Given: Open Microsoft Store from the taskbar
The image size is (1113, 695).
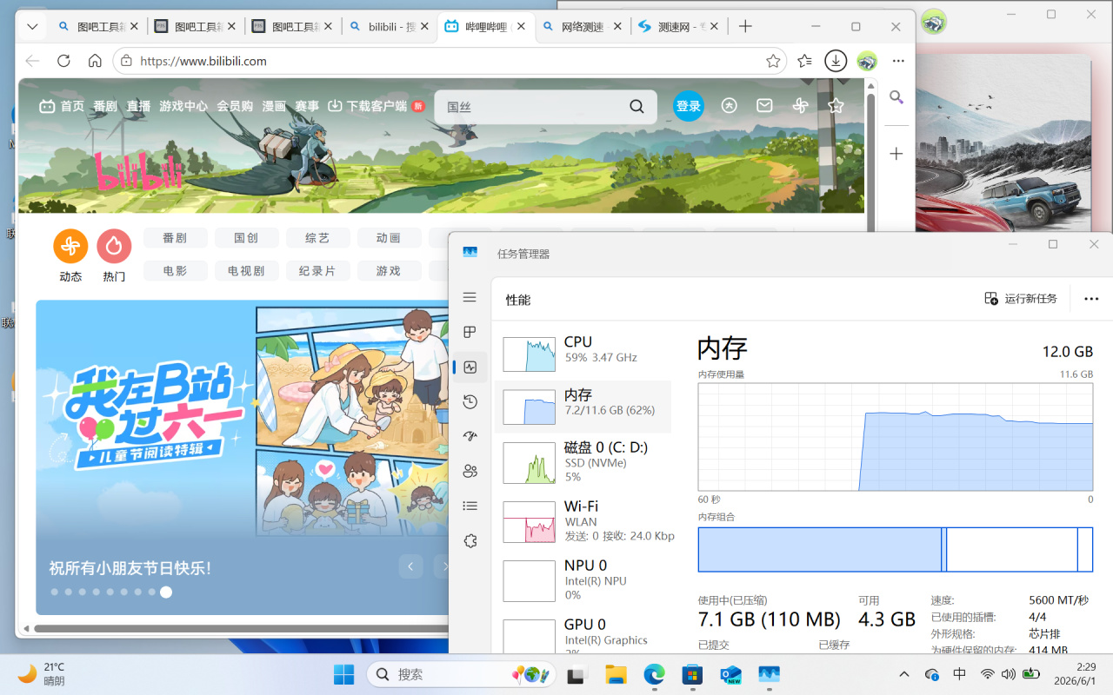Looking at the screenshot, I should 692,674.
